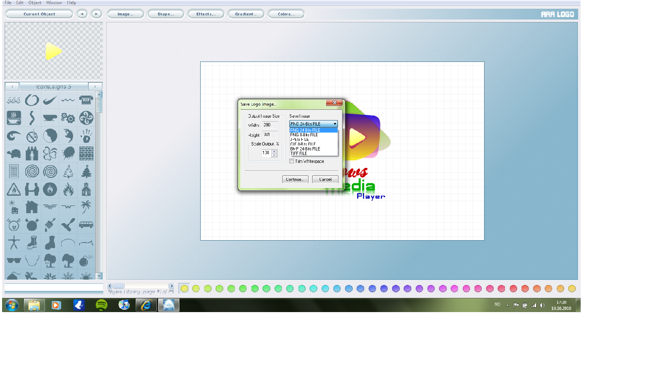Open the Help menu

click(72, 2)
